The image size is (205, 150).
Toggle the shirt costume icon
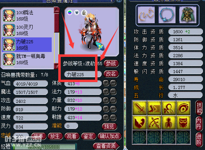pos(77,12)
